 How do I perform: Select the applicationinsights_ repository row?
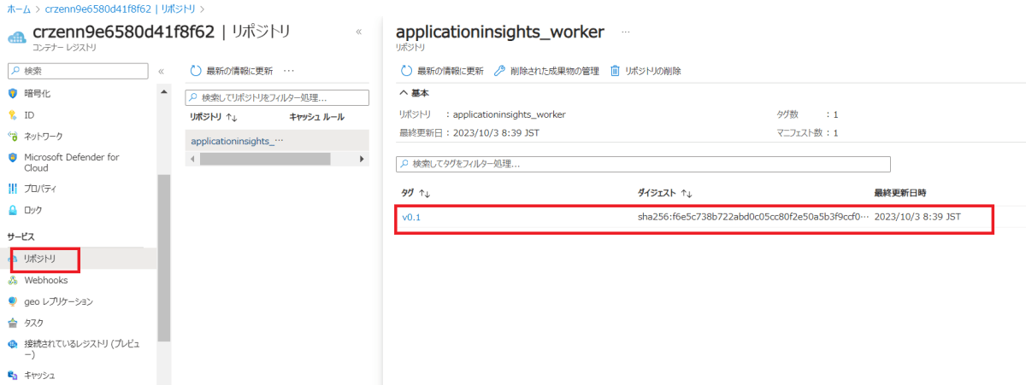(277, 141)
